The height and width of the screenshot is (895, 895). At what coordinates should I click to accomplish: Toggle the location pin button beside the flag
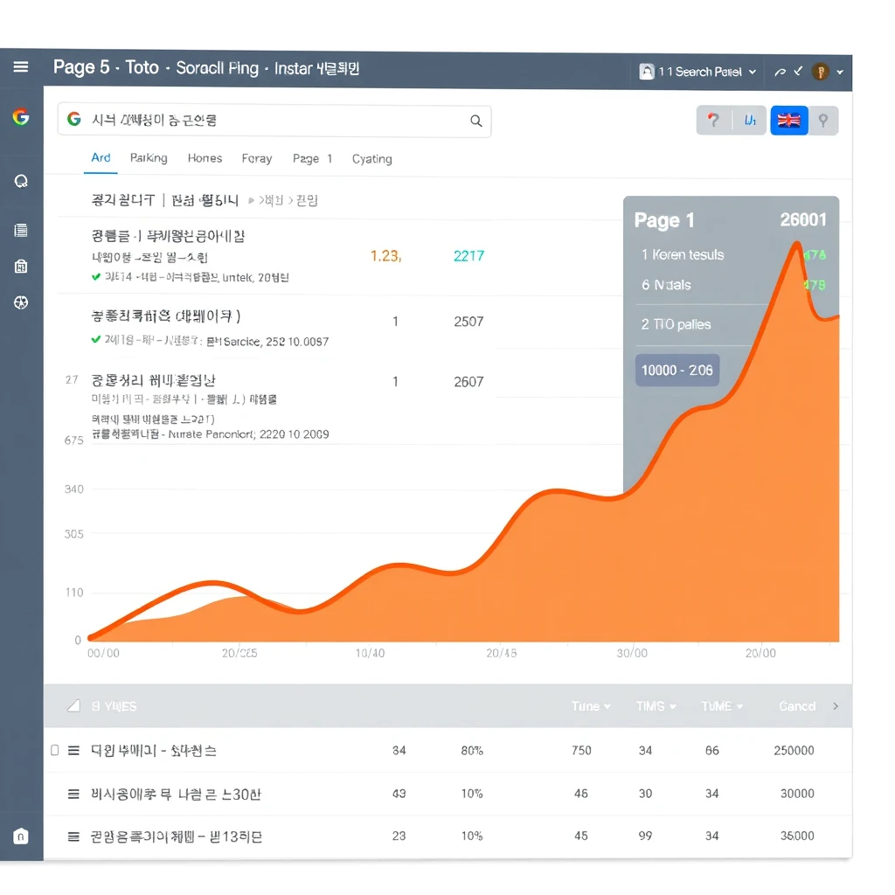coord(823,121)
